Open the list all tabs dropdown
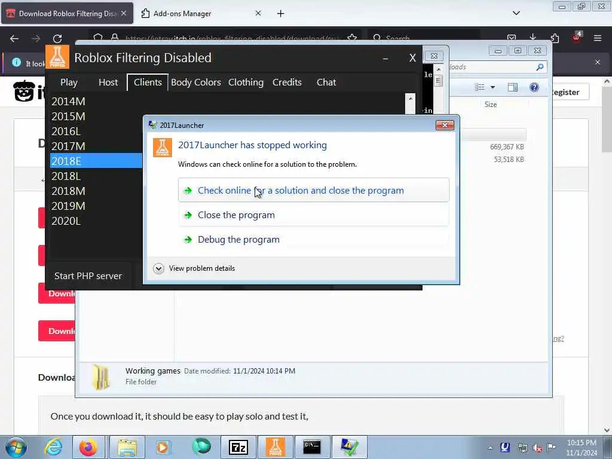612x459 pixels. [x=516, y=13]
